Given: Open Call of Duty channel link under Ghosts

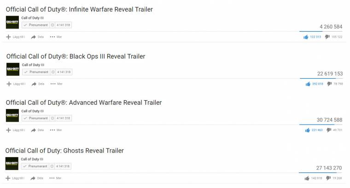Looking at the screenshot, I should click(x=30, y=159).
